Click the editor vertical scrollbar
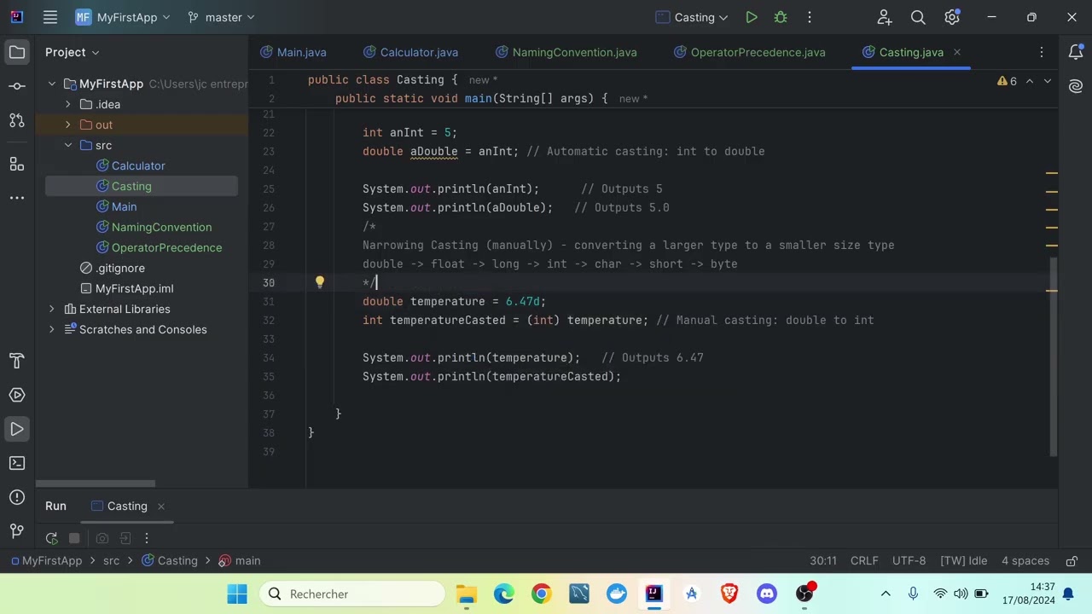Image resolution: width=1092 pixels, height=614 pixels. tap(1053, 356)
